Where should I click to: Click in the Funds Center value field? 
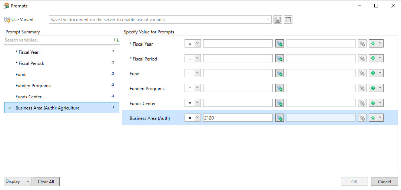tap(238, 103)
